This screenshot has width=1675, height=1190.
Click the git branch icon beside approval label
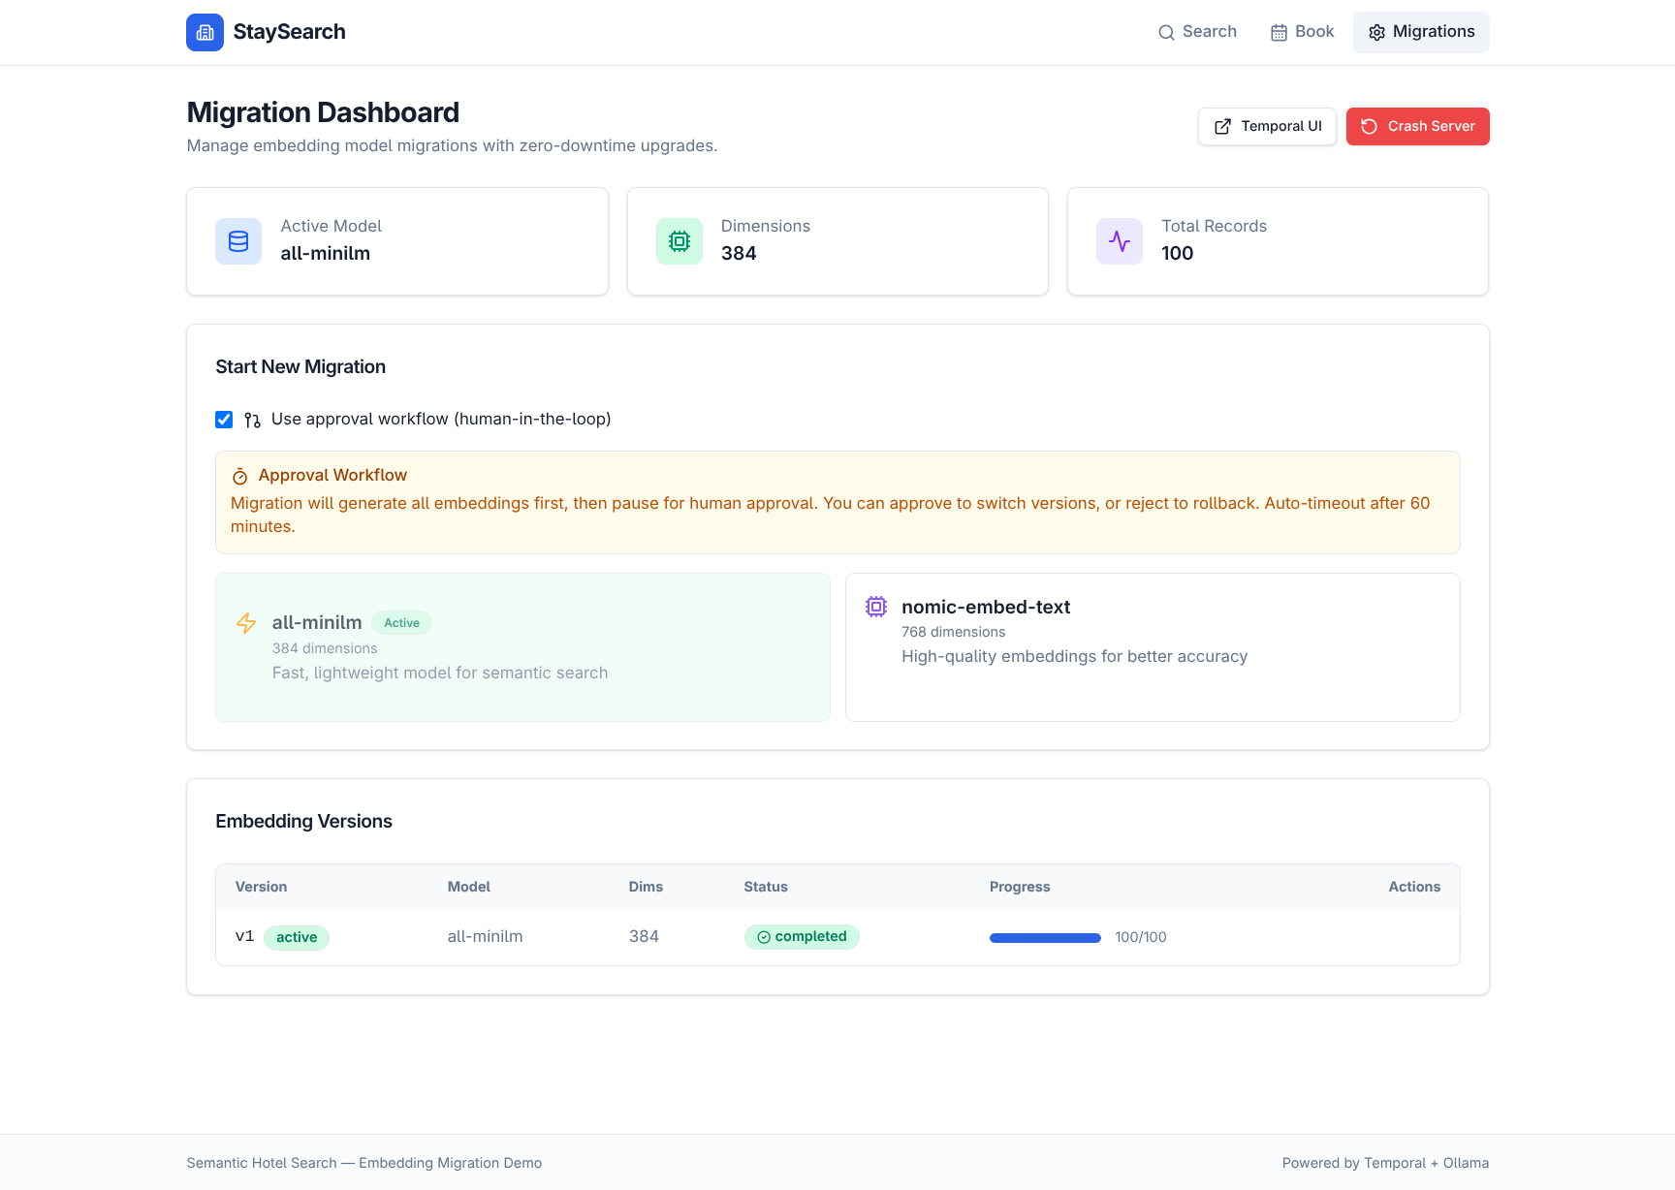[x=252, y=420]
